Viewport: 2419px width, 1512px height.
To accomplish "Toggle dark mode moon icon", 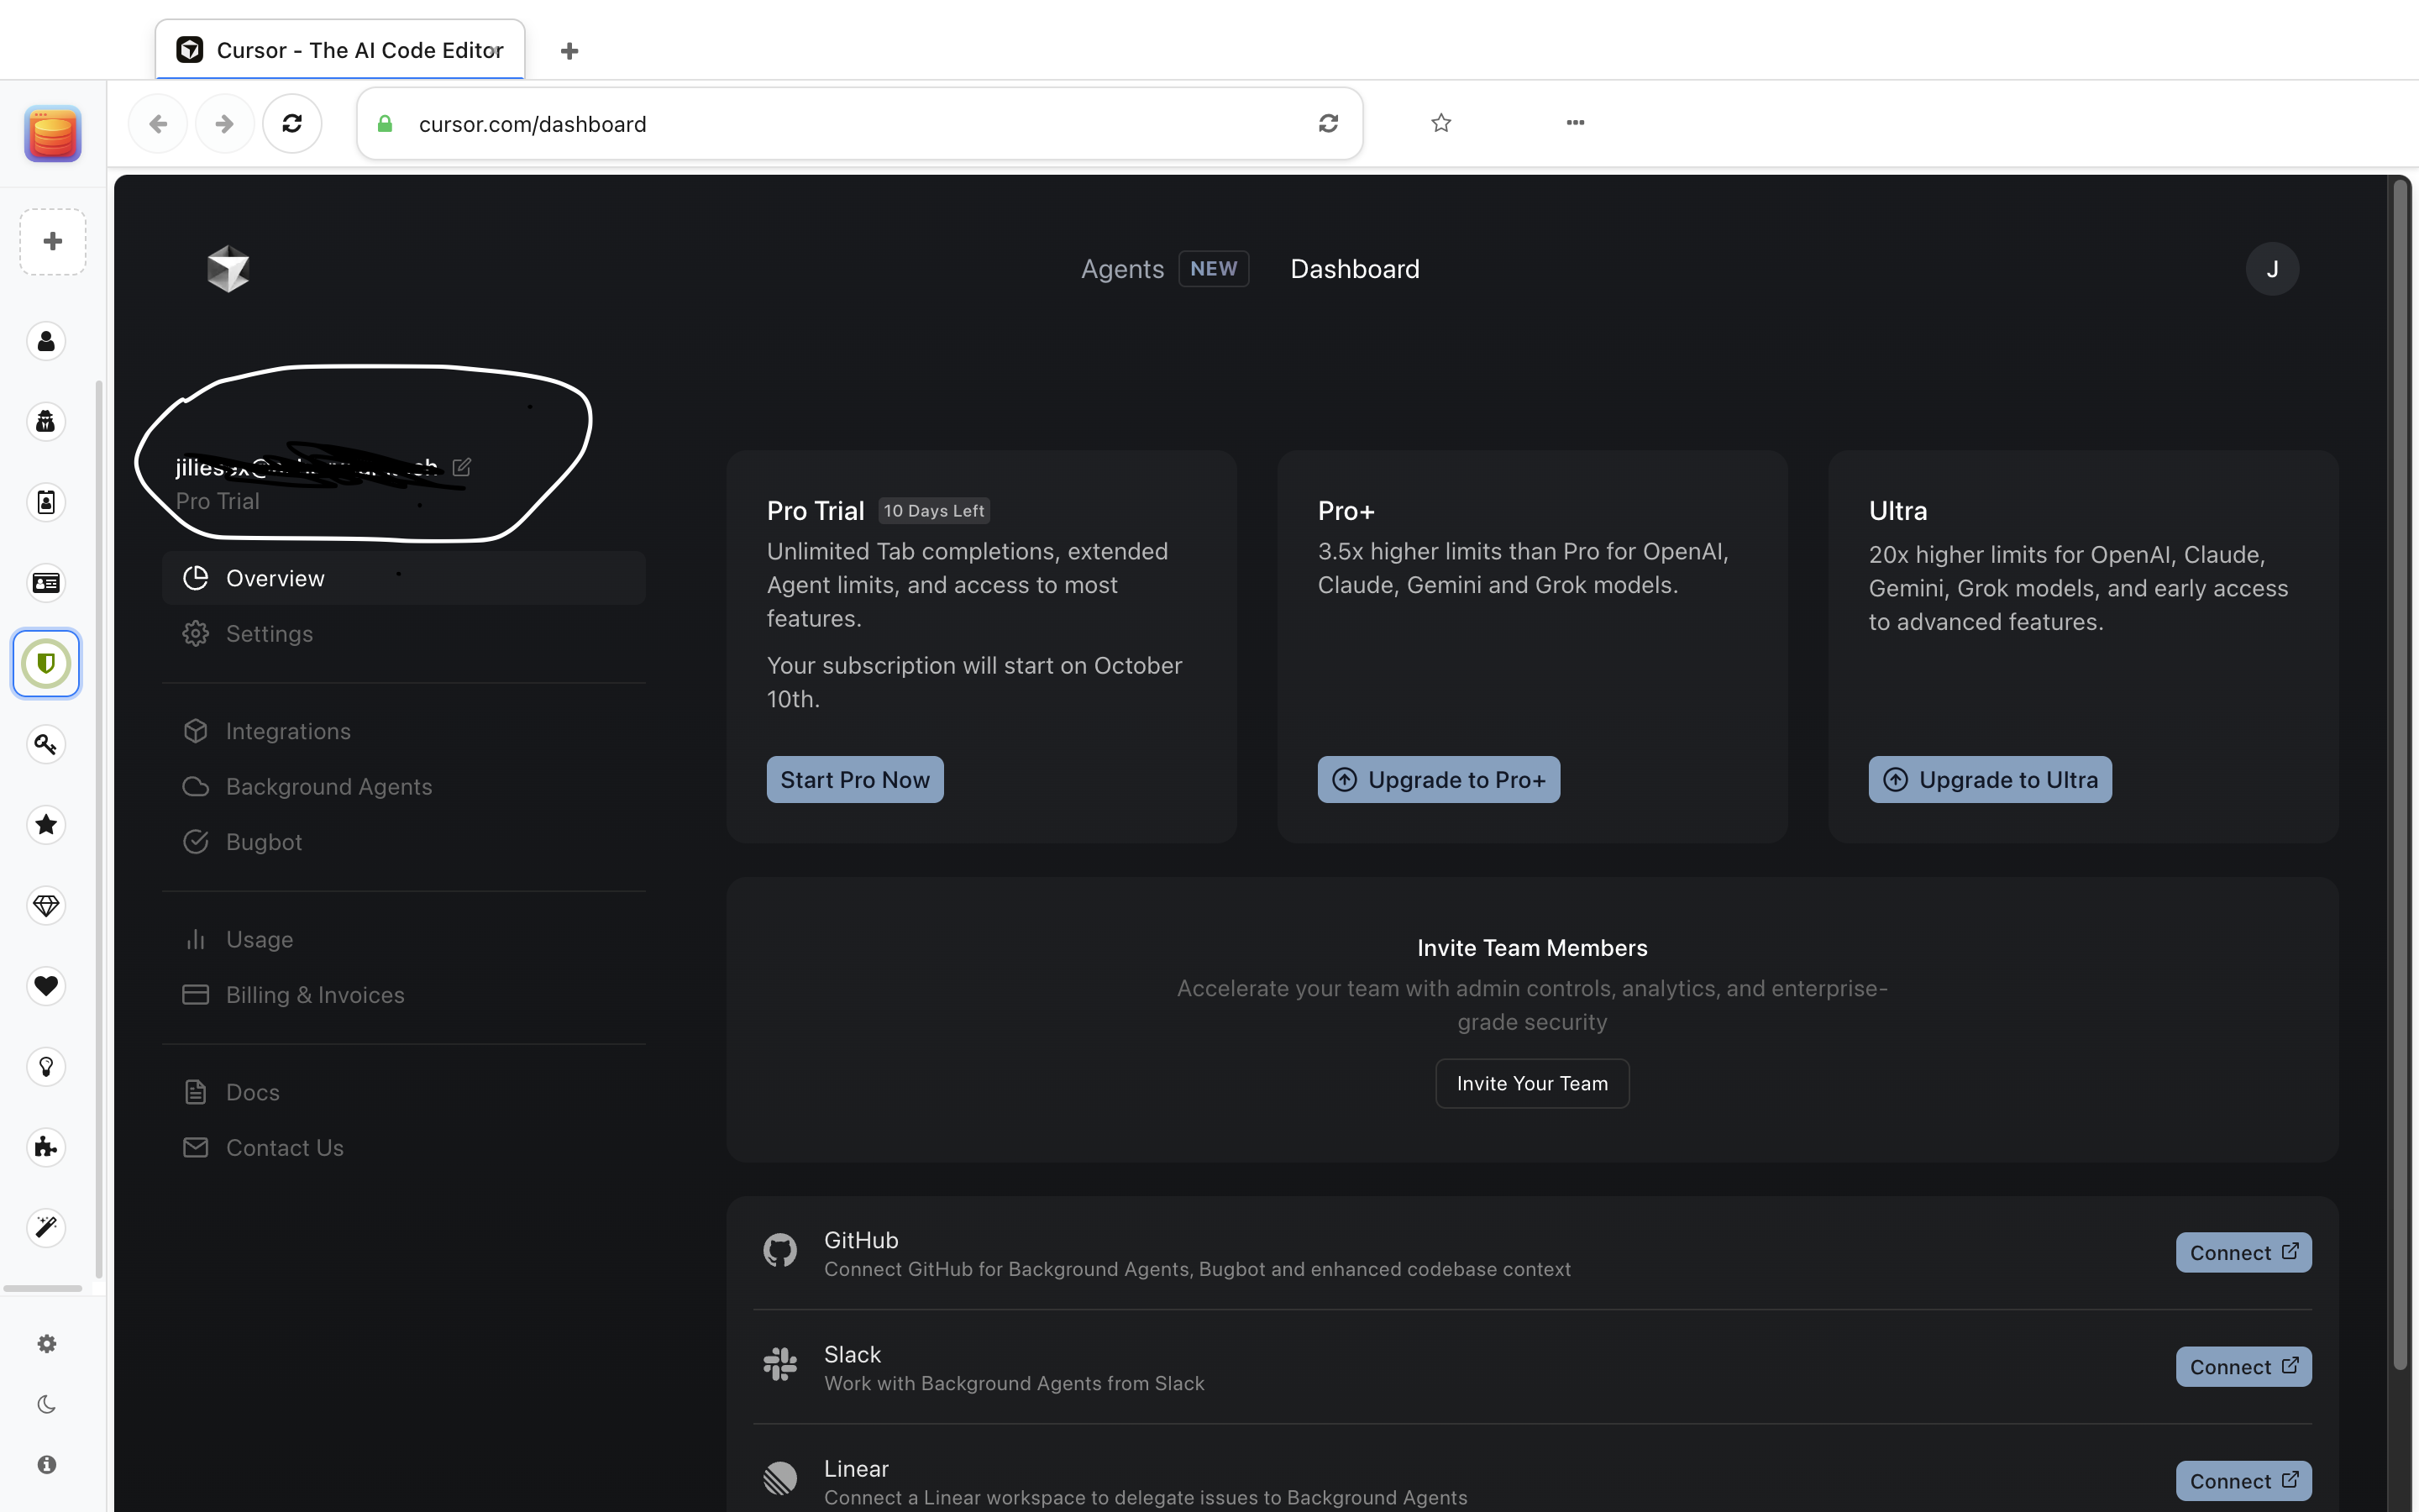I will 46,1404.
